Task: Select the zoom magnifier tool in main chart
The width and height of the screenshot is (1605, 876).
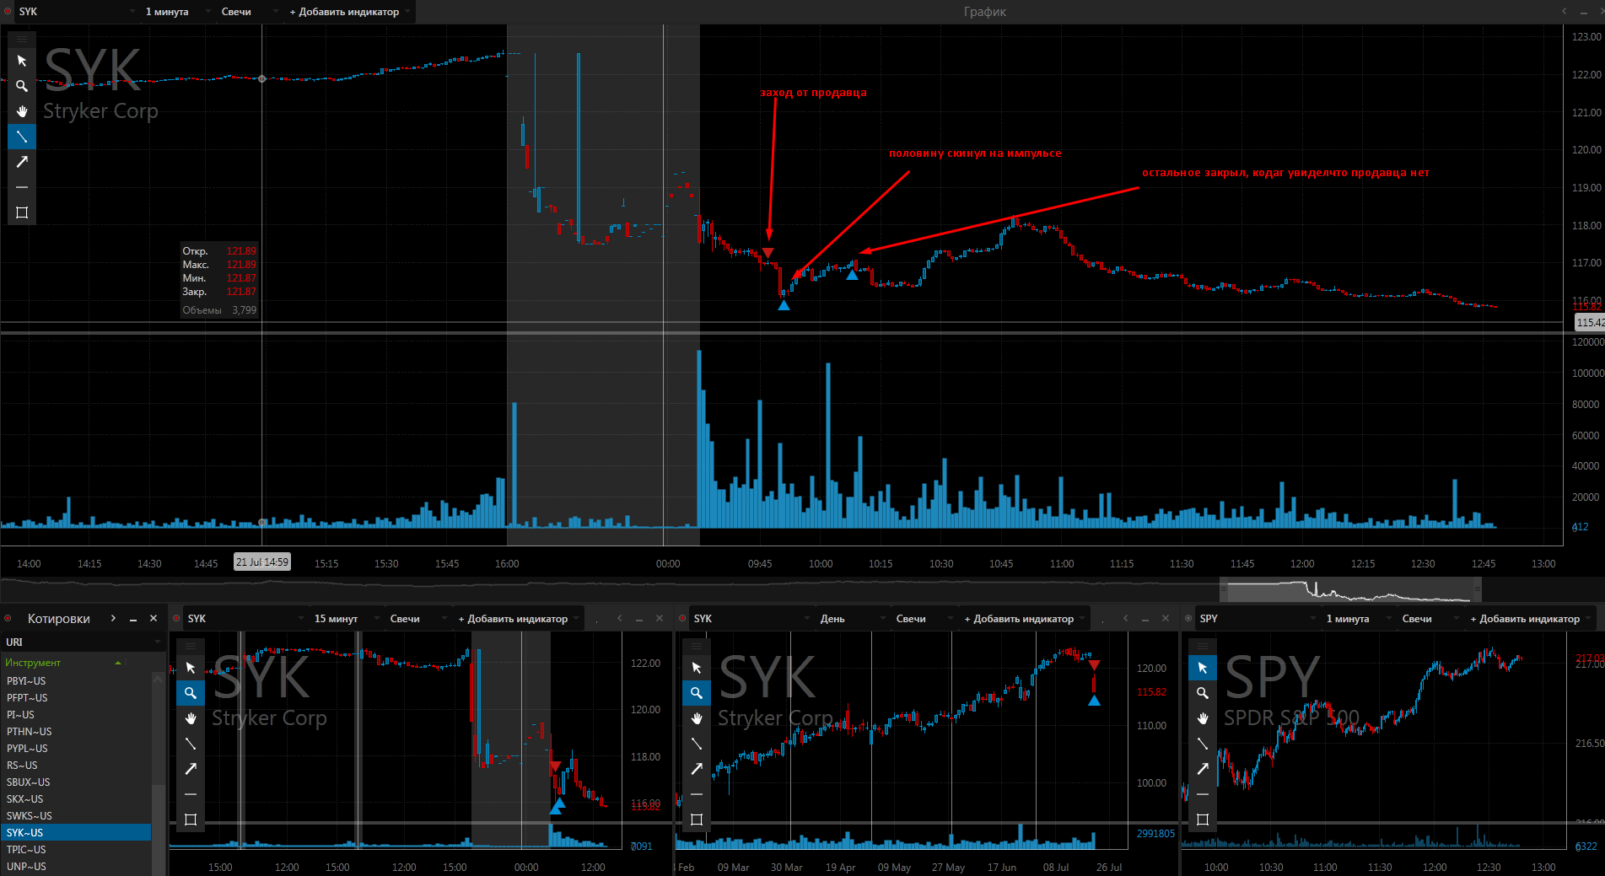Action: coord(22,86)
